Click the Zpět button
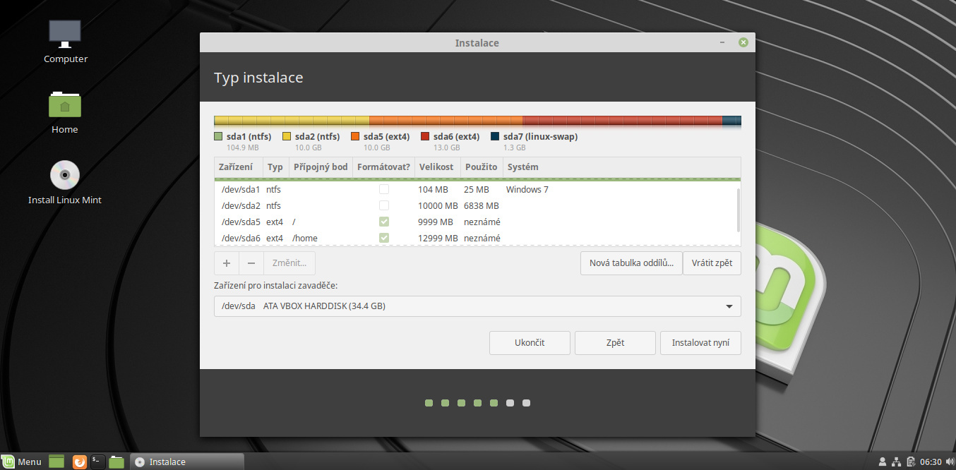Viewport: 956px width, 470px height. click(x=615, y=343)
